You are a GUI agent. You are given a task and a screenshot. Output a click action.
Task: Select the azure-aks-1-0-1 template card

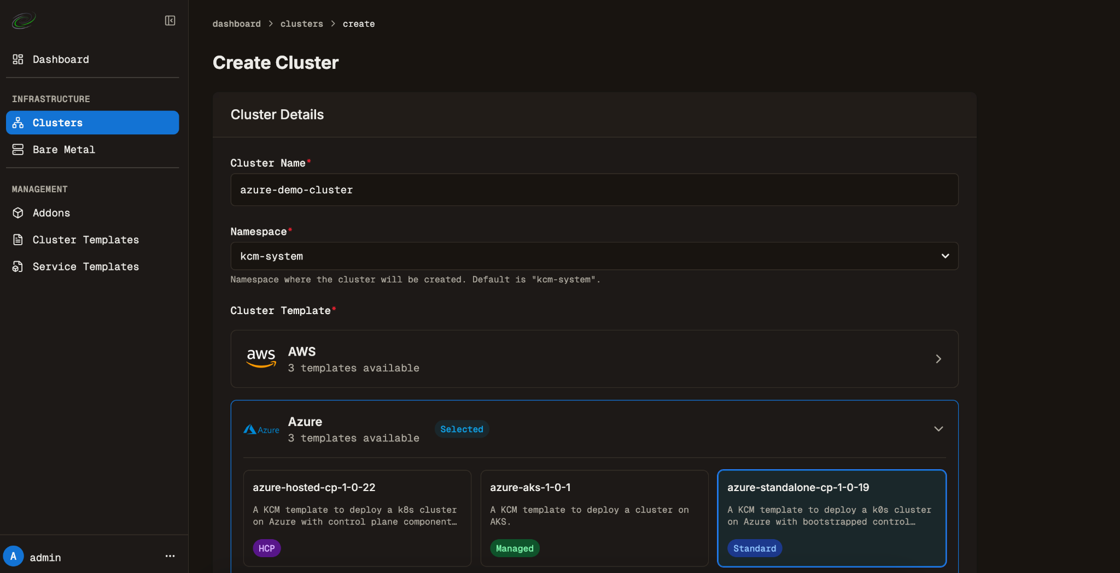(x=594, y=517)
